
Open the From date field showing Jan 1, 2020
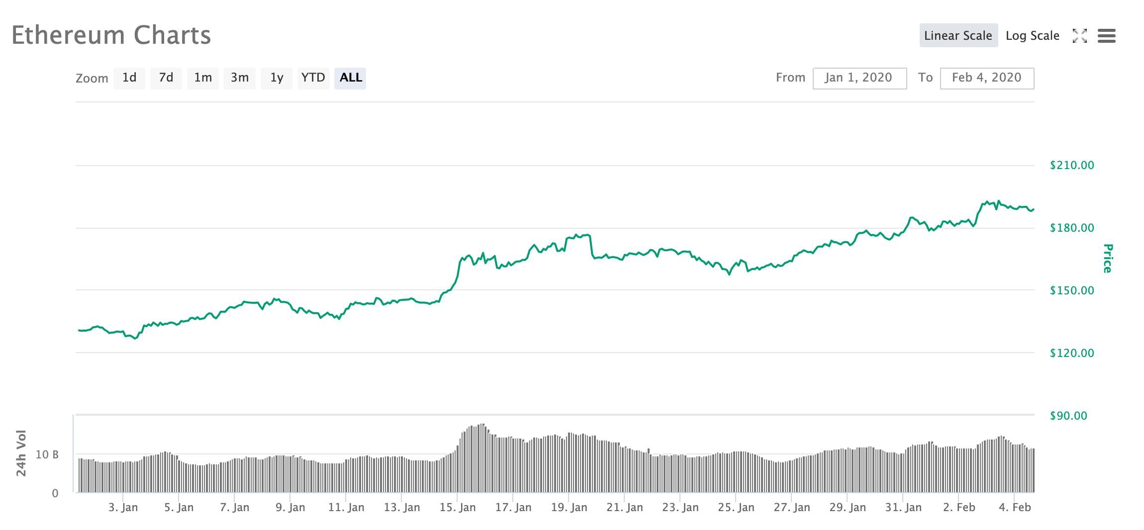[x=859, y=78]
